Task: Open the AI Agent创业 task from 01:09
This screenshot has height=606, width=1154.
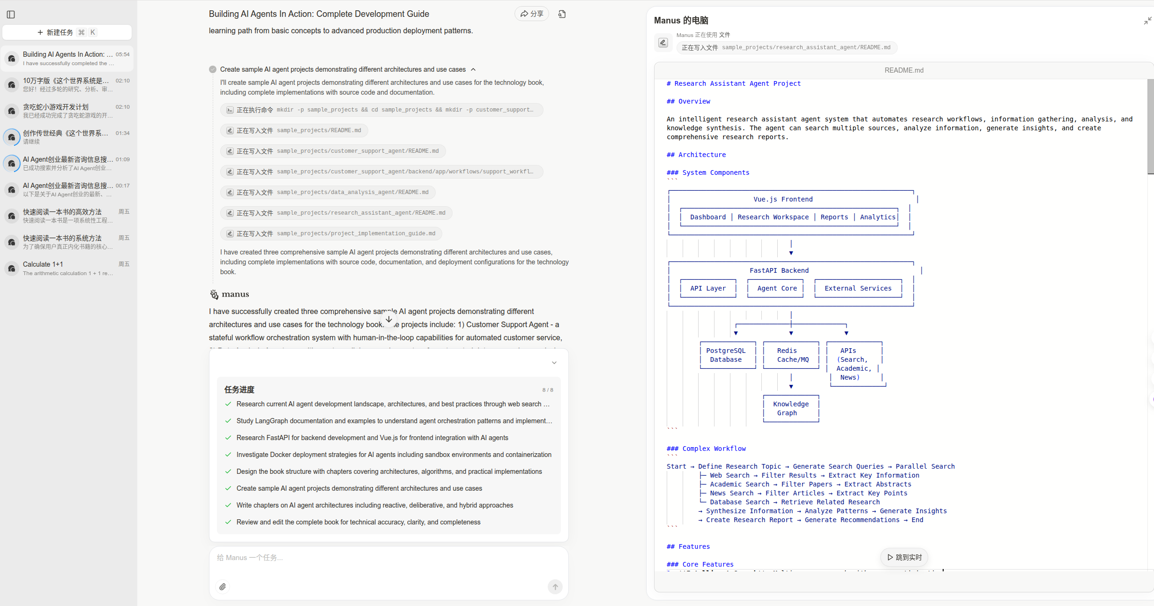Action: click(67, 164)
